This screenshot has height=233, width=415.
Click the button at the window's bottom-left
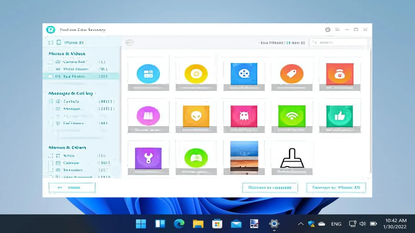pos(72,188)
